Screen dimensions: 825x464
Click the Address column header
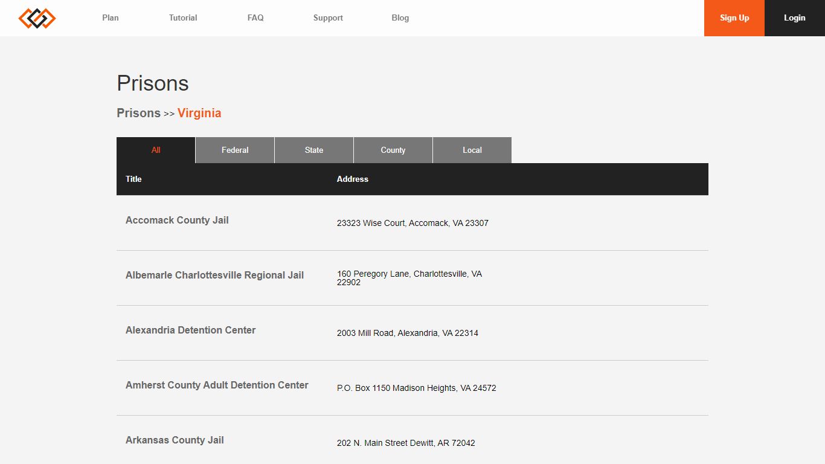[x=353, y=179]
